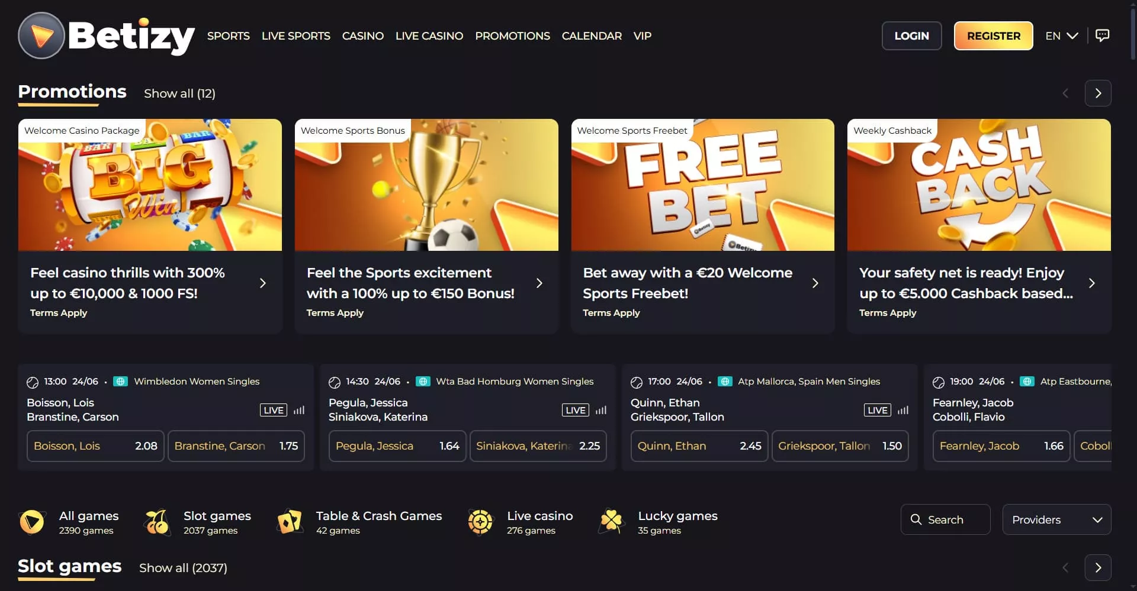
Task: Go to the PROMOTIONS menu item
Action: point(512,35)
